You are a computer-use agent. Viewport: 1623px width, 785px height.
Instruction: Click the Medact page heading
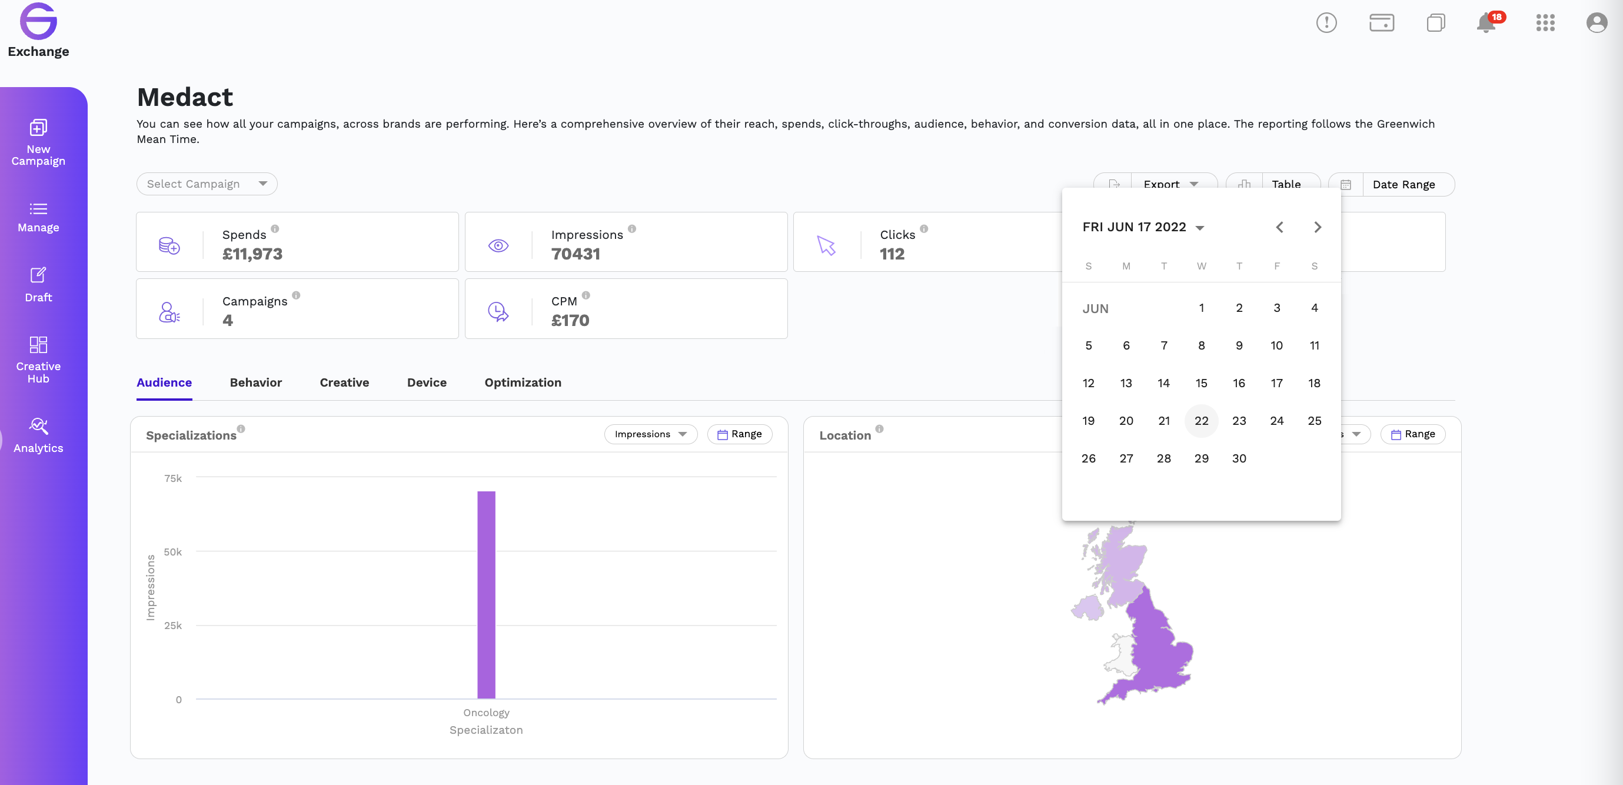tap(185, 97)
